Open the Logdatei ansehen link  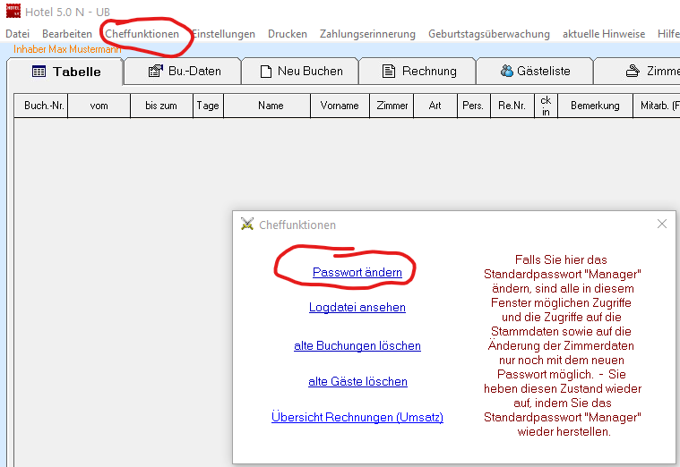pos(357,308)
